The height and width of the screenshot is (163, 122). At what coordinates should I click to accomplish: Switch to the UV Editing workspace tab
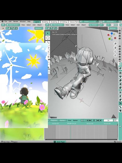coord(63,22)
